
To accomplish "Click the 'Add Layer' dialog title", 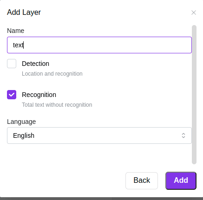I will tap(24, 13).
